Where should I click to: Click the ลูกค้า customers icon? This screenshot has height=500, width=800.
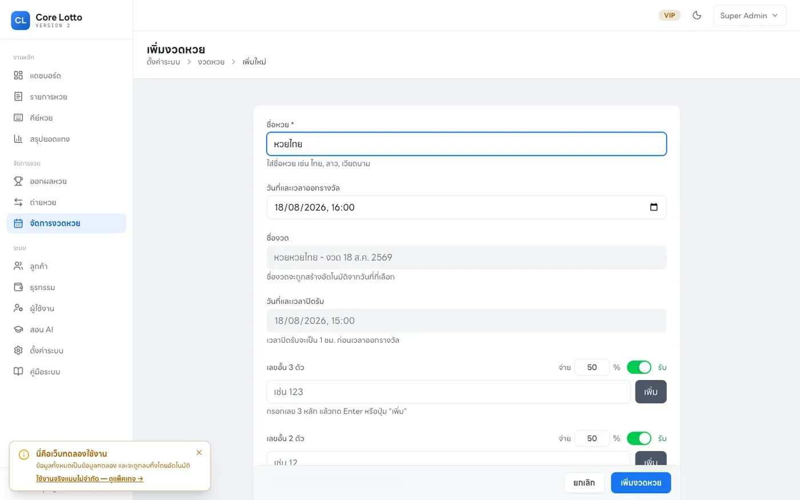18,266
